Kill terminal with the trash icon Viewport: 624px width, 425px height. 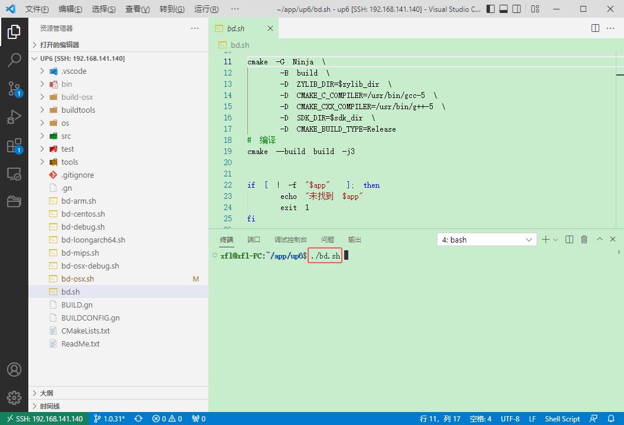coord(584,239)
